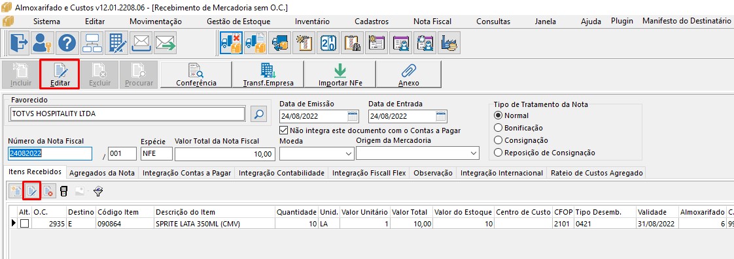Click the add new item icon in items toolbar
This screenshot has width=734, height=259.
coord(16,191)
